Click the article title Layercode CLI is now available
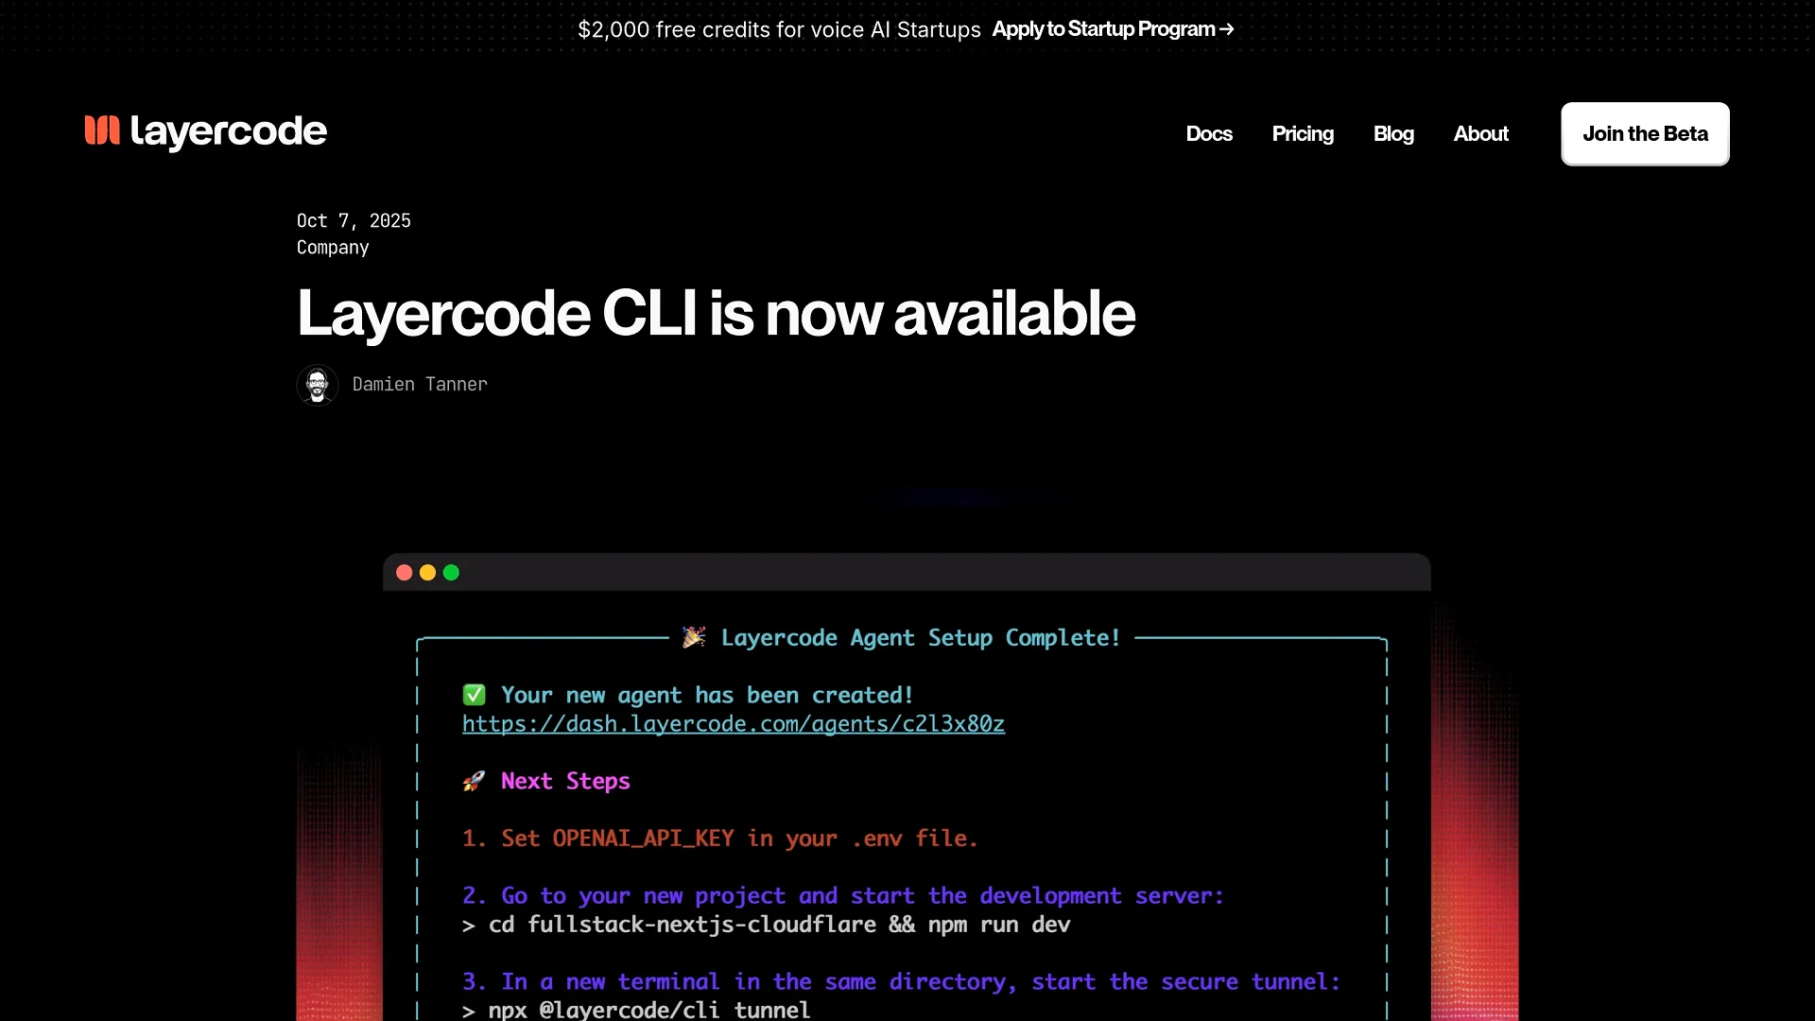Image resolution: width=1815 pixels, height=1021 pixels. pyautogui.click(x=716, y=314)
